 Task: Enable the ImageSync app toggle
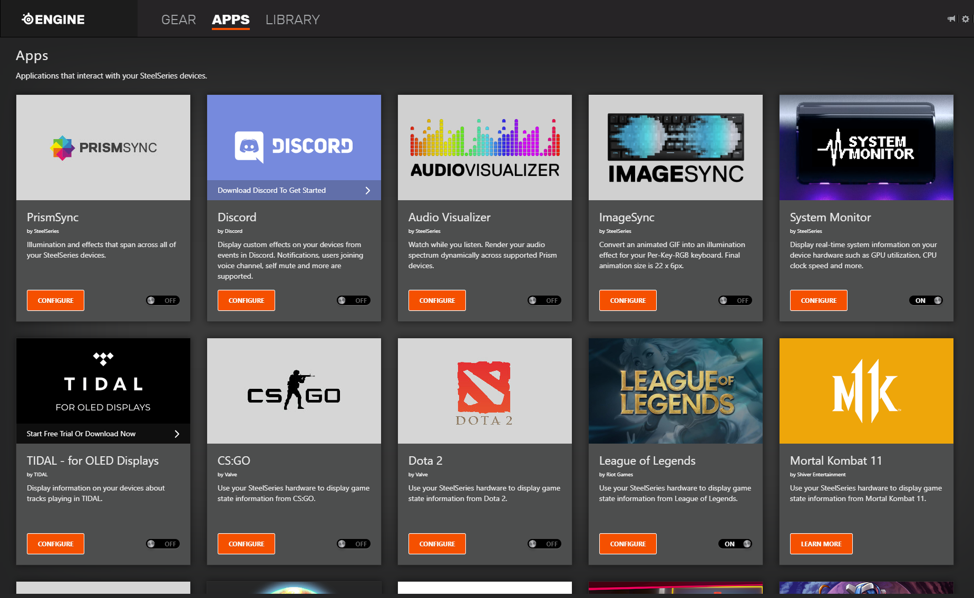point(735,300)
